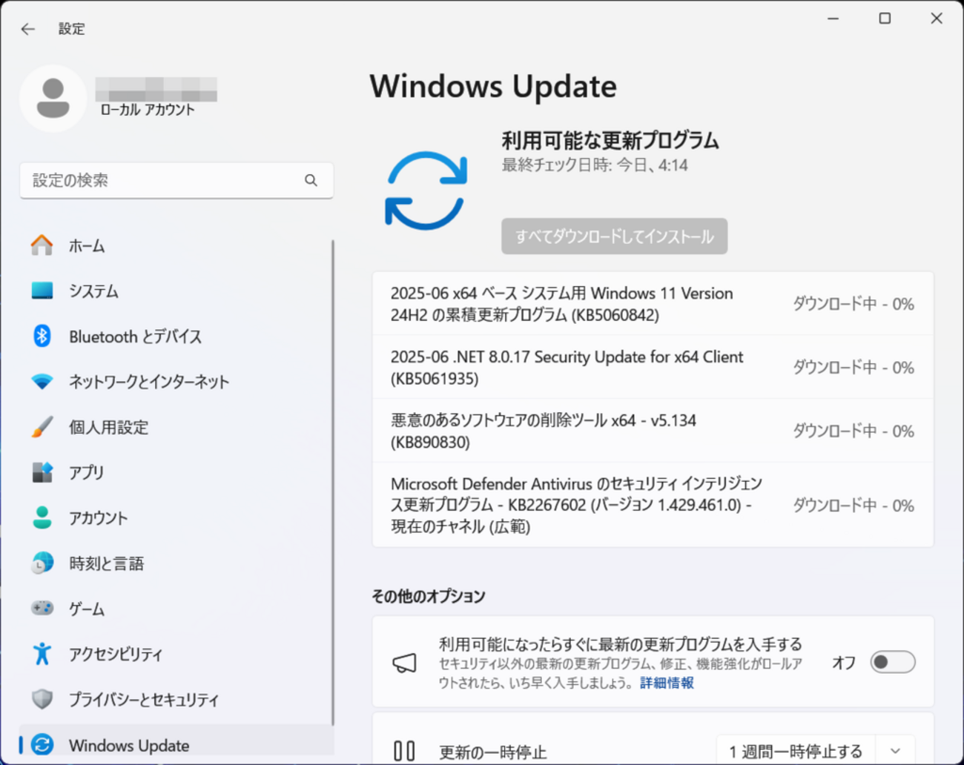The height and width of the screenshot is (765, 964).
Task: Toggle the 最新の更新プログラムを入手する switch
Action: [893, 662]
